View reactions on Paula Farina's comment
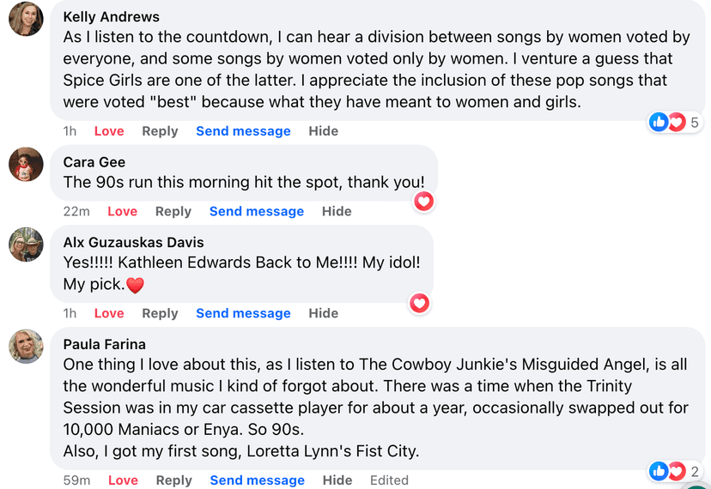Screen dimensions: 711x489 (675, 471)
